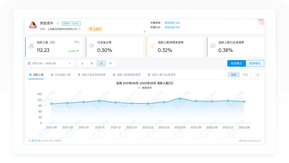The width and height of the screenshot is (289, 163).
Task: Click the 活跃人数行业渗透率 monitor icon
Action: pyautogui.click(x=213, y=46)
